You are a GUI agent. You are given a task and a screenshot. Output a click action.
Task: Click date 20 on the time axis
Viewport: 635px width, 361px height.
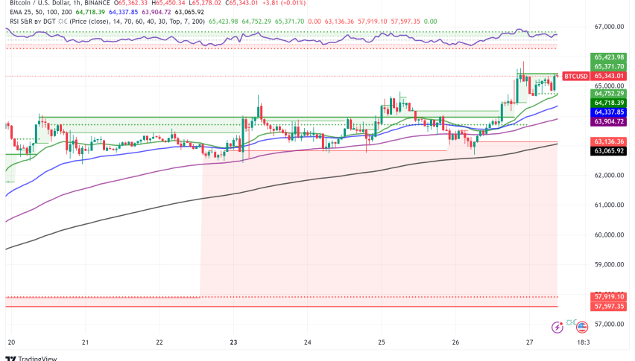pyautogui.click(x=11, y=342)
